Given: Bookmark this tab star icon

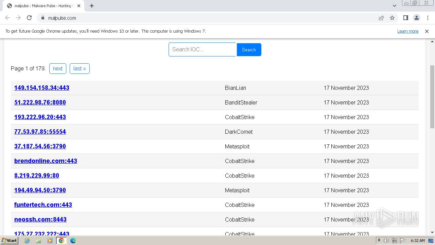Looking at the screenshot, I should pos(392,18).
